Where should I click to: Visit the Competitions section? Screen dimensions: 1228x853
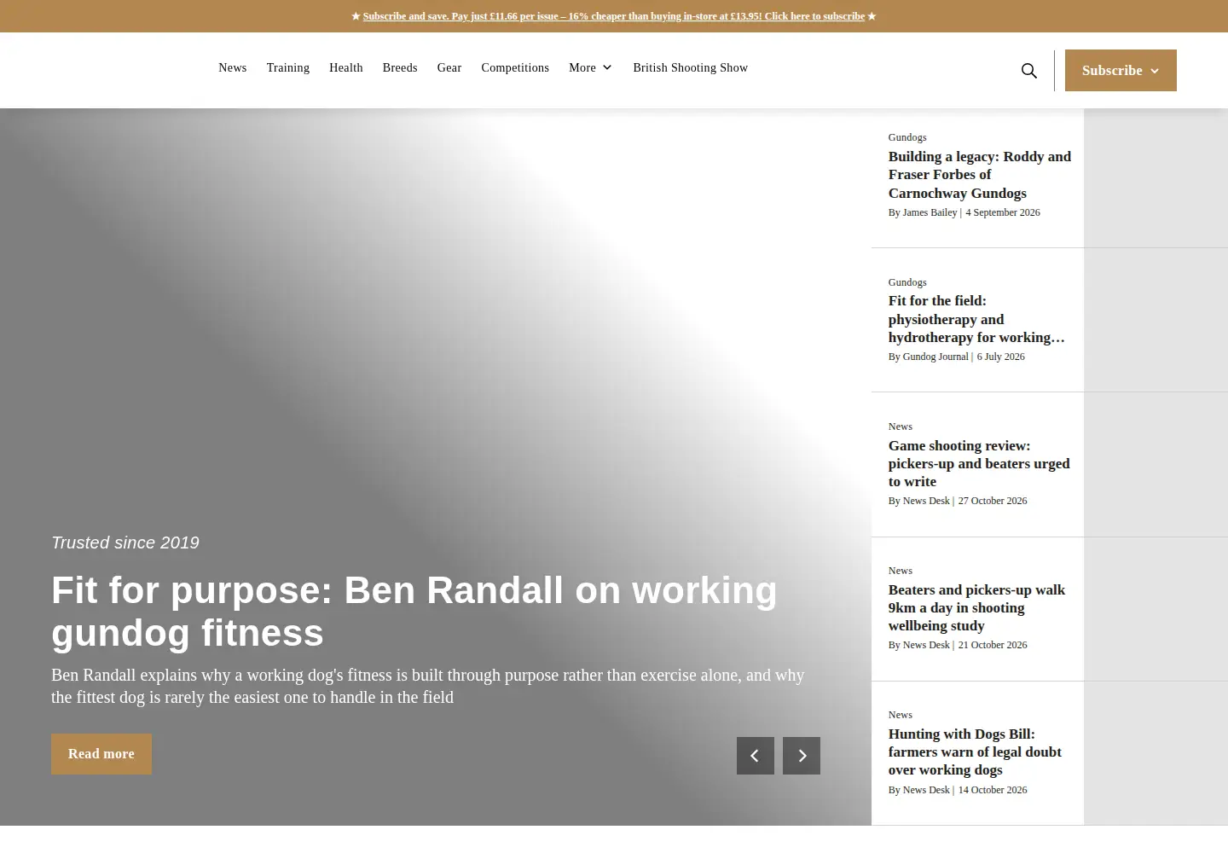[x=515, y=67]
